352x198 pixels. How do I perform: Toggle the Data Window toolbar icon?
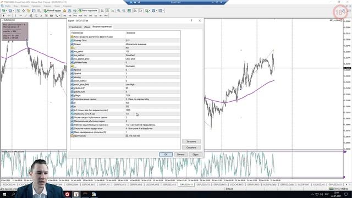pyautogui.click(x=23, y=10)
